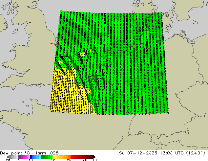Click the '-22' label on the legend
Screen dimensions: 208x161
19,160
